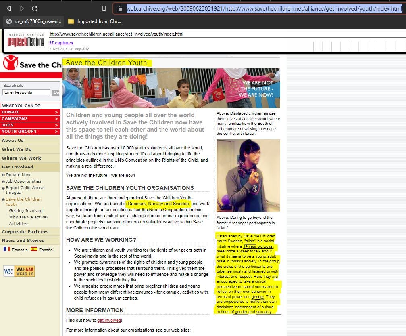Click the Wayback capture timeline bars
The width and height of the screenshot is (406, 336).
click(x=359, y=46)
